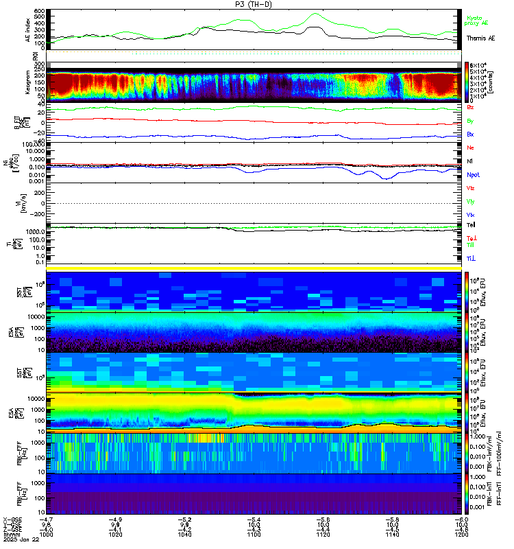Click the AE index axis label
The height and width of the screenshot is (549, 514).
[x=27, y=30]
